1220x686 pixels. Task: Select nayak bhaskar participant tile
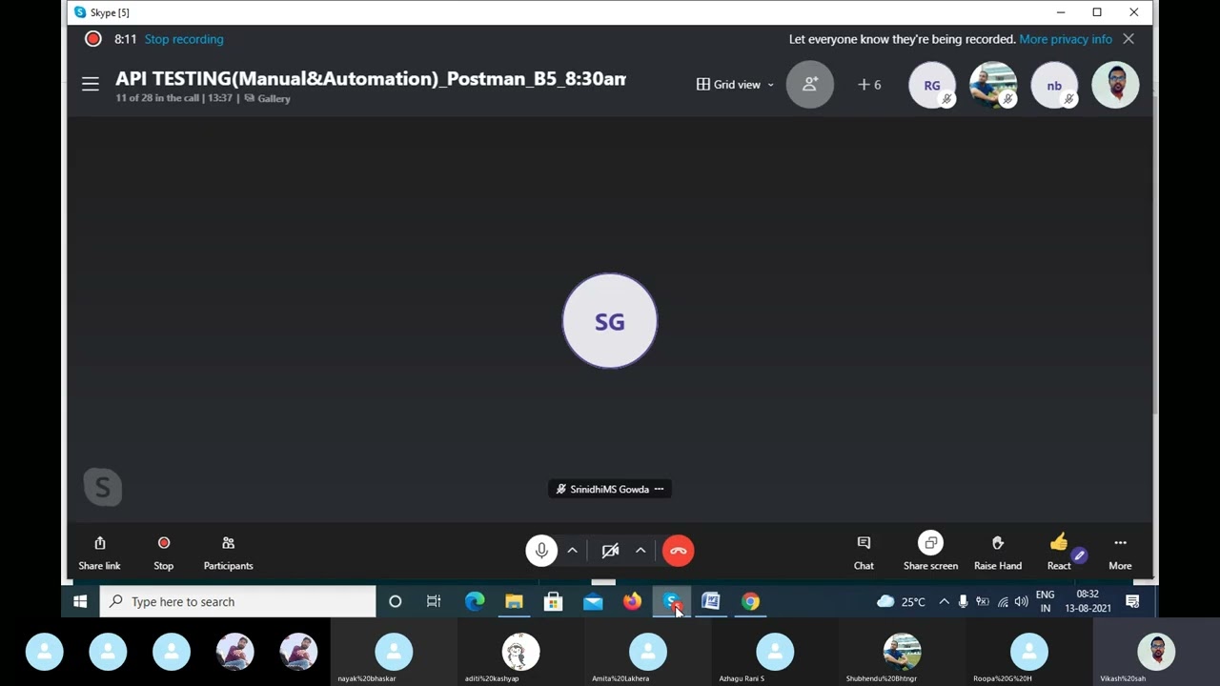point(394,653)
